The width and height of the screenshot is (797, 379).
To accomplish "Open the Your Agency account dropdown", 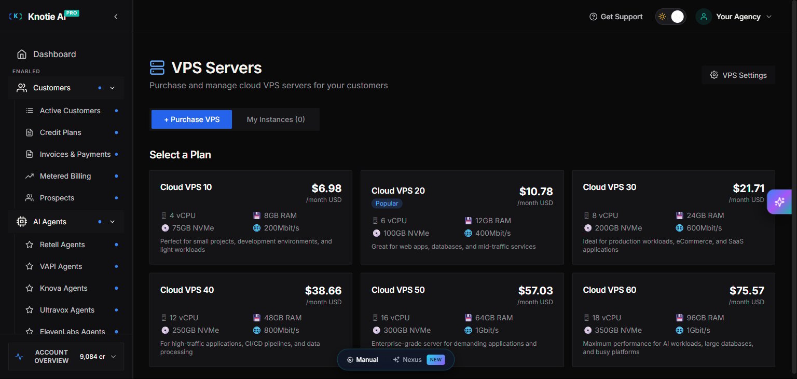I will (734, 17).
